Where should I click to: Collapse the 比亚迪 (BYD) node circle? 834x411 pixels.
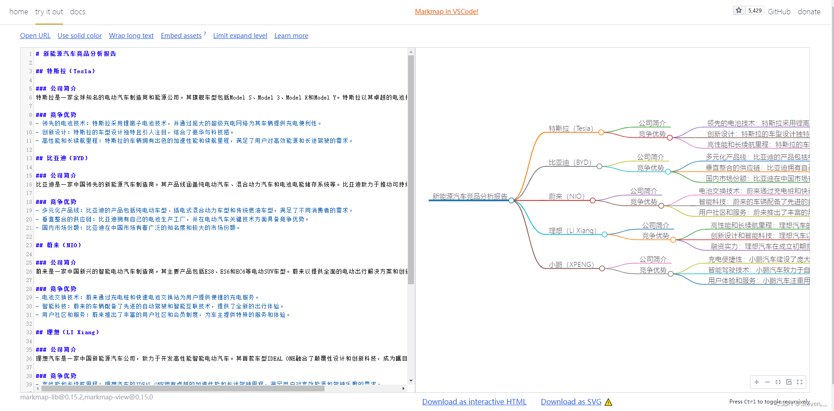pos(599,166)
